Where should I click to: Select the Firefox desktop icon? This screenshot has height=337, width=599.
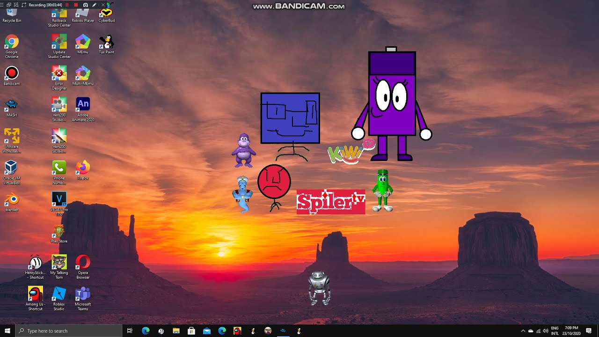point(83,170)
